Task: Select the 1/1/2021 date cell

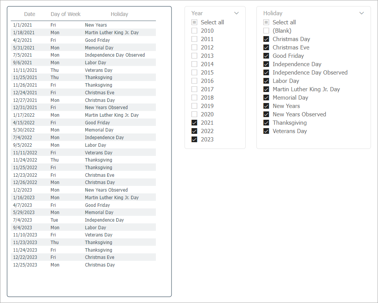Action: click(x=22, y=25)
